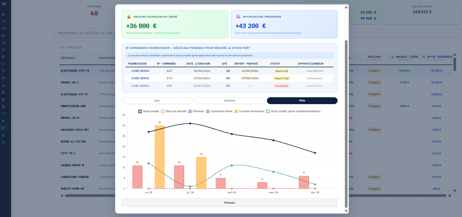Viewport: 462px width, 217px height.
Task: Click the orange 15 delivery bar in chart
Action: 201,173
